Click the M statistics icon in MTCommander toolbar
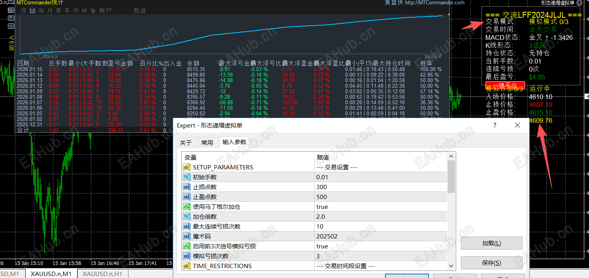The width and height of the screenshot is (589, 278). [84, 11]
